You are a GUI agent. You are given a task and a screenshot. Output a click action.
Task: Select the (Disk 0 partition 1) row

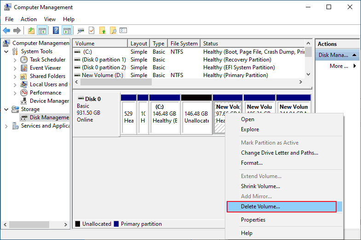tap(189, 60)
